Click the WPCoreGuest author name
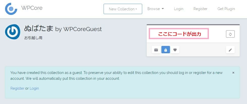 (x=83, y=29)
